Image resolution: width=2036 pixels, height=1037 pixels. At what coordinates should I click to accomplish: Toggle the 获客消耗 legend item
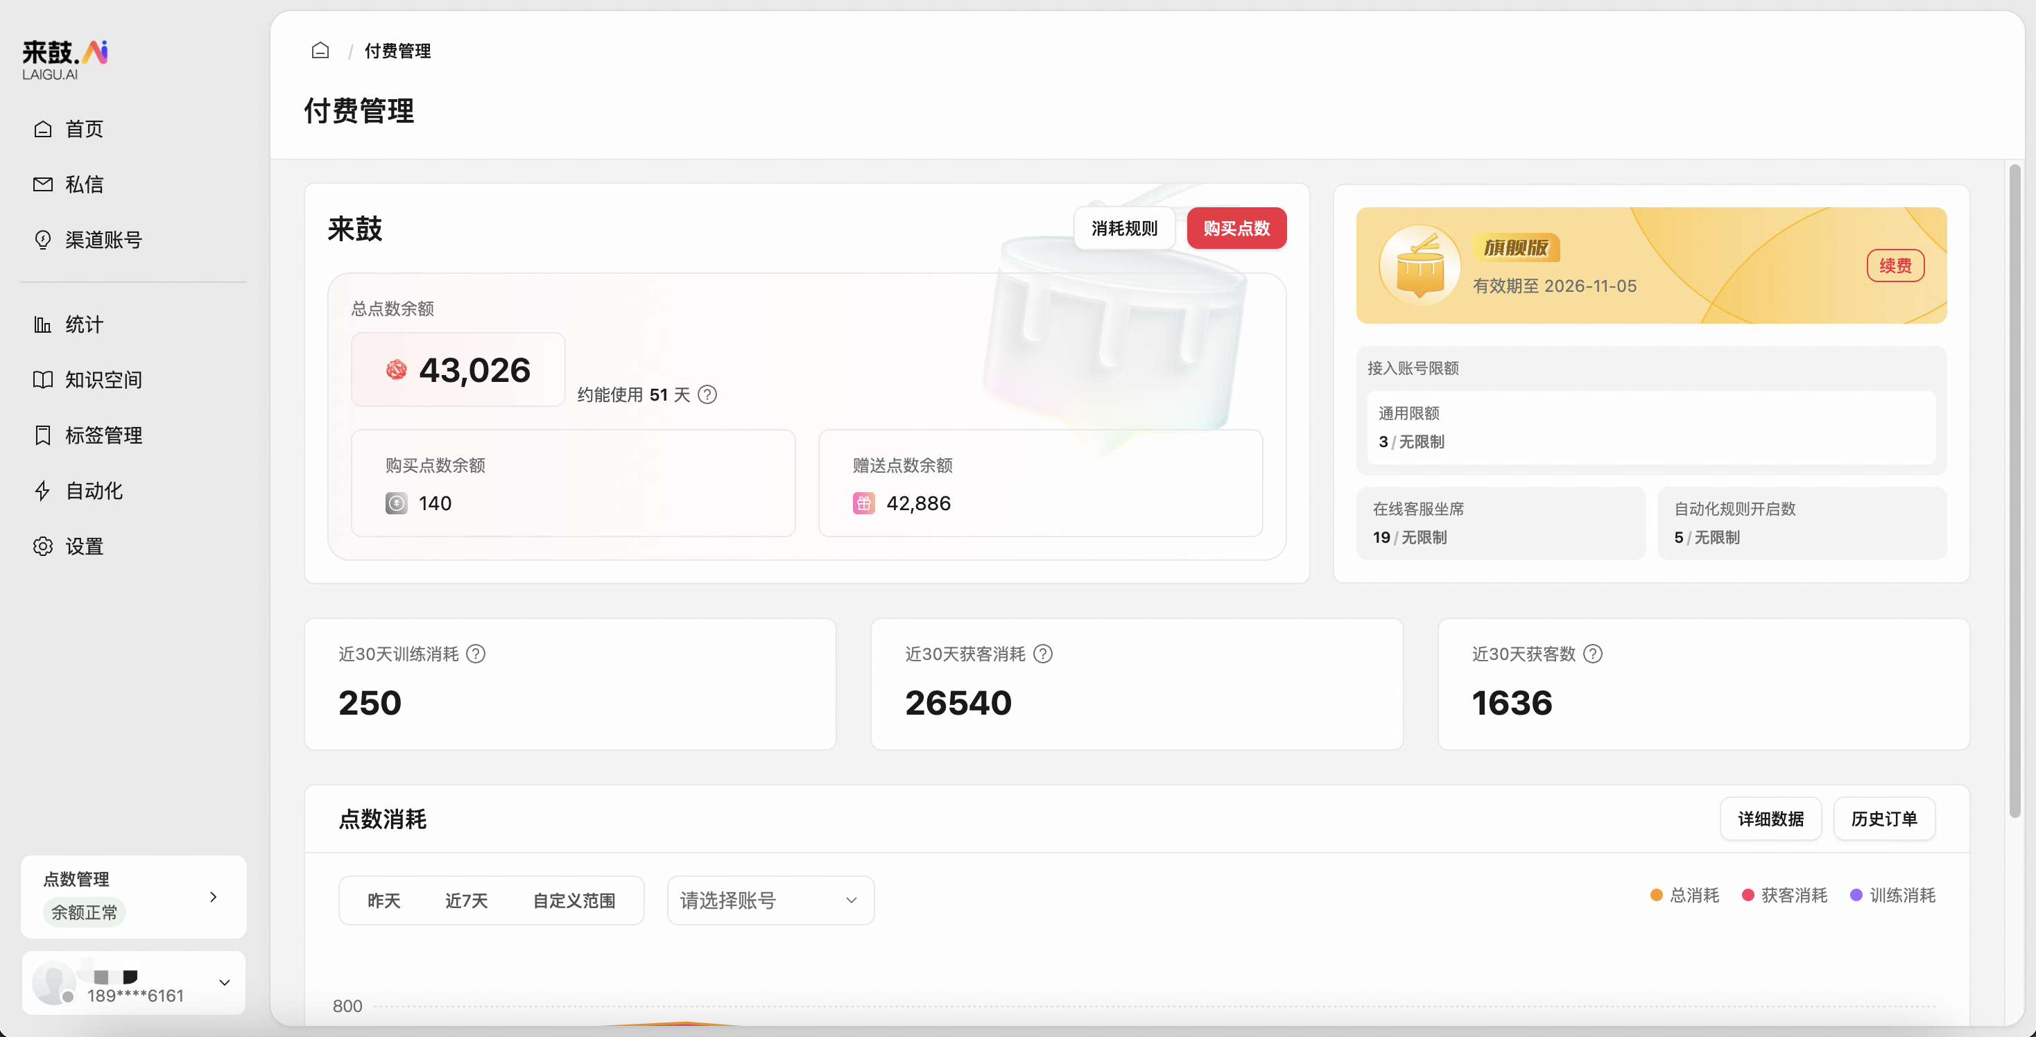coord(1784,895)
